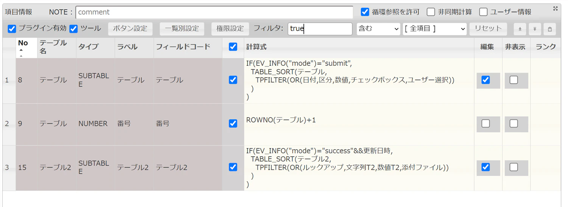Image resolution: width=568 pixels, height=207 pixels.
Task: Click the 計算式 column header
Action: [359, 47]
